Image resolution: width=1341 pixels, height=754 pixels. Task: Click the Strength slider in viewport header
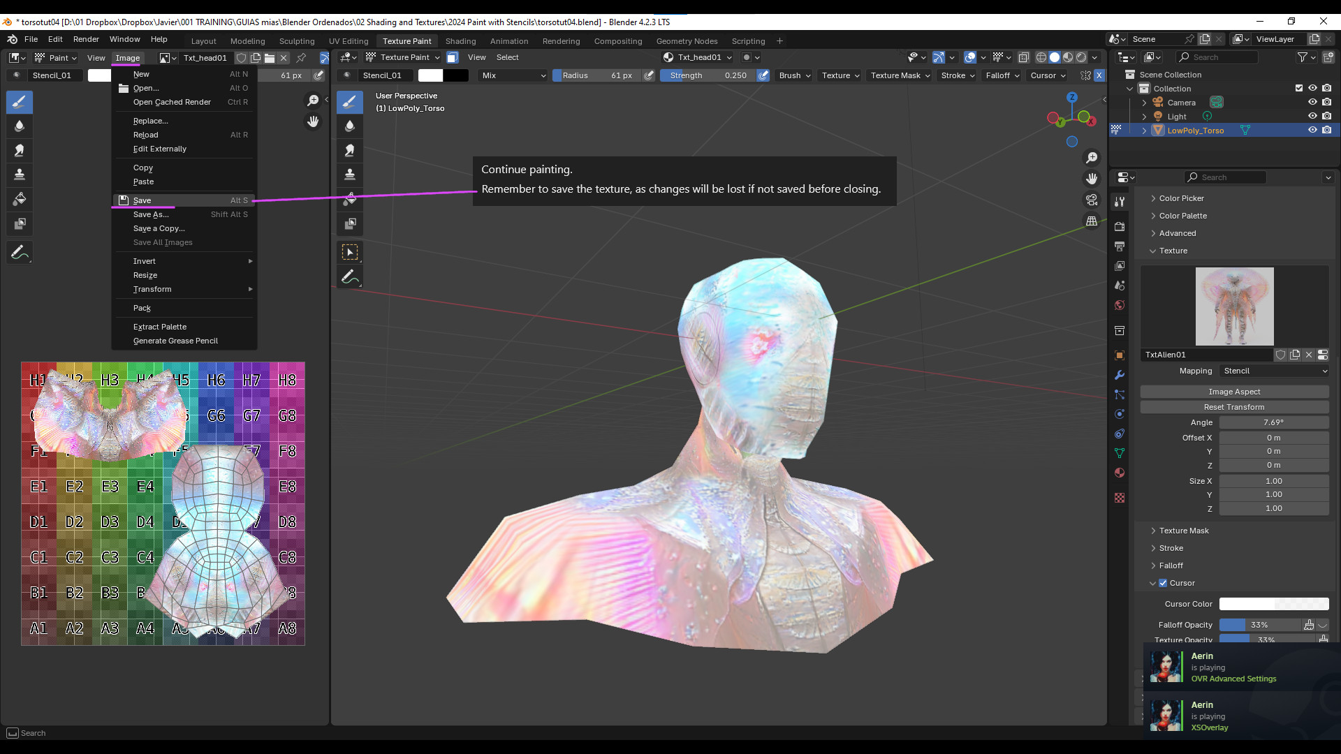click(708, 75)
